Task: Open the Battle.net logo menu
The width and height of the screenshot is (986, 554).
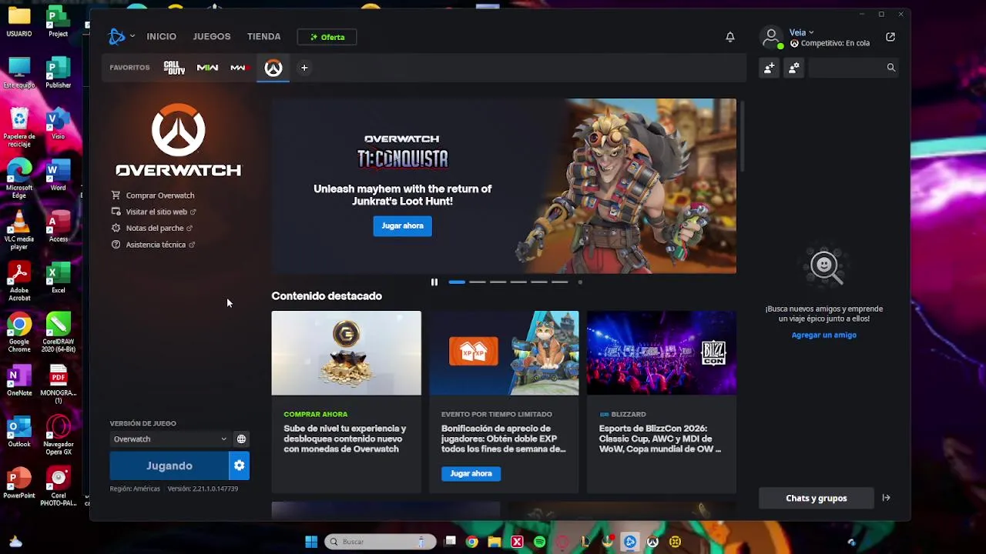Action: point(117,36)
